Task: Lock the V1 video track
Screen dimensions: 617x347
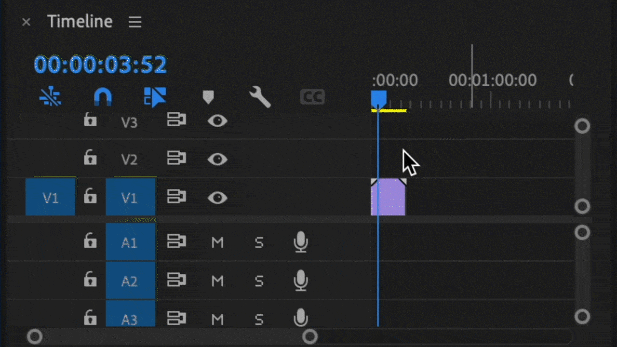Action: [90, 197]
